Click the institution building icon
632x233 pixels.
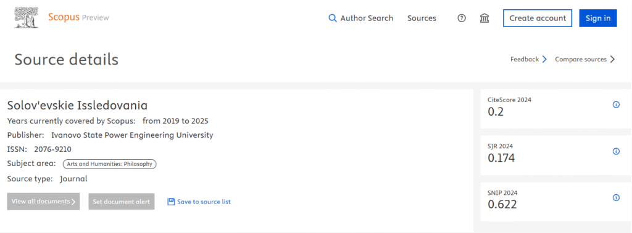(x=484, y=18)
